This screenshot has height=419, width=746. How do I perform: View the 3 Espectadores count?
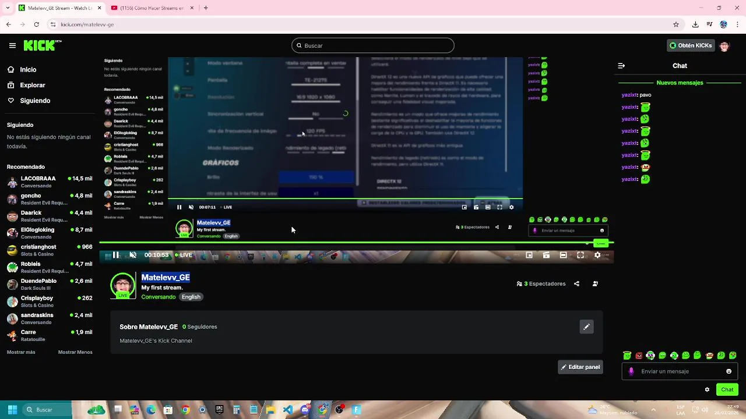pos(541,284)
